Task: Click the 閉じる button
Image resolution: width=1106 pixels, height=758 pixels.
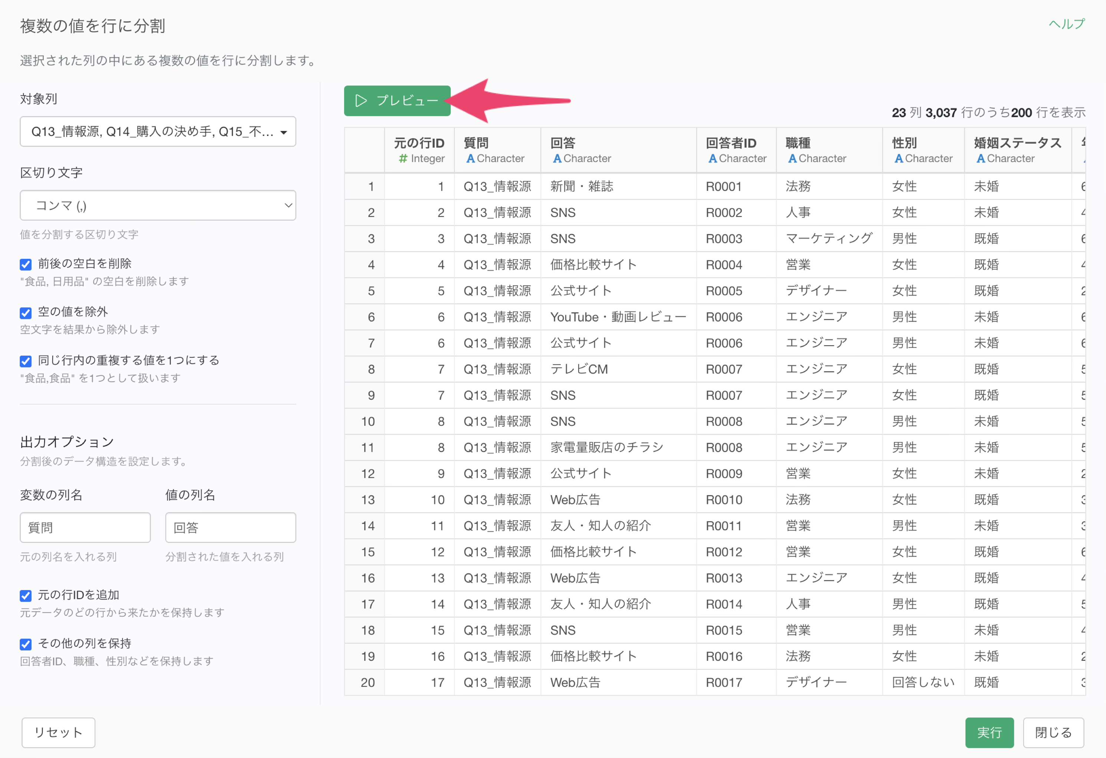Action: click(x=1053, y=732)
